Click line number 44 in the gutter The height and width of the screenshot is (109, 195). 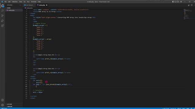(x=26, y=84)
